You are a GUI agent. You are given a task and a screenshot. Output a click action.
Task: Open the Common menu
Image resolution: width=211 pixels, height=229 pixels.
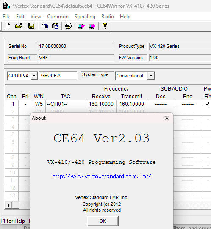tap(58, 17)
